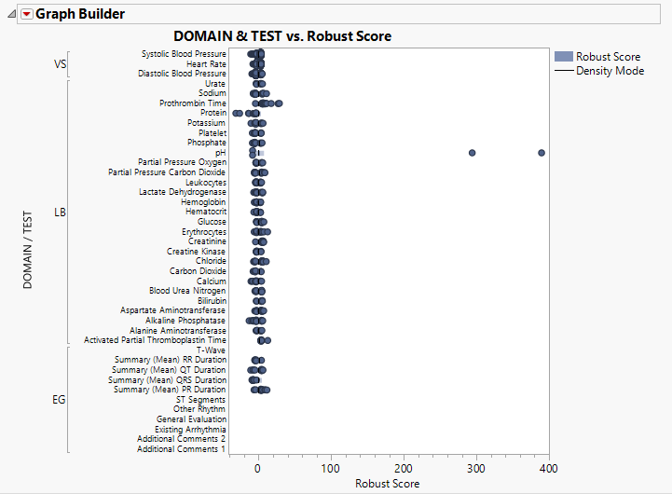Viewport: 672px width, 494px height.
Task: Click the Graph Builder panel title
Action: (80, 14)
